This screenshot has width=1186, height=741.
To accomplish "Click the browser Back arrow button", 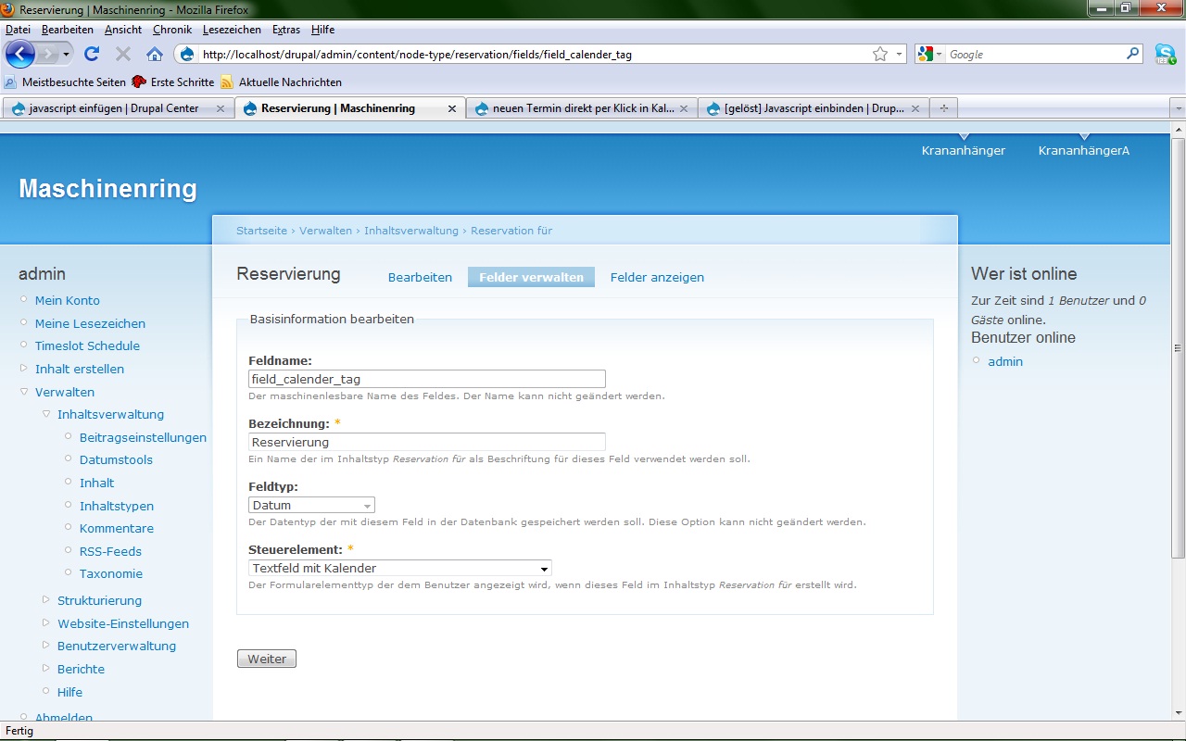I will click(x=20, y=54).
